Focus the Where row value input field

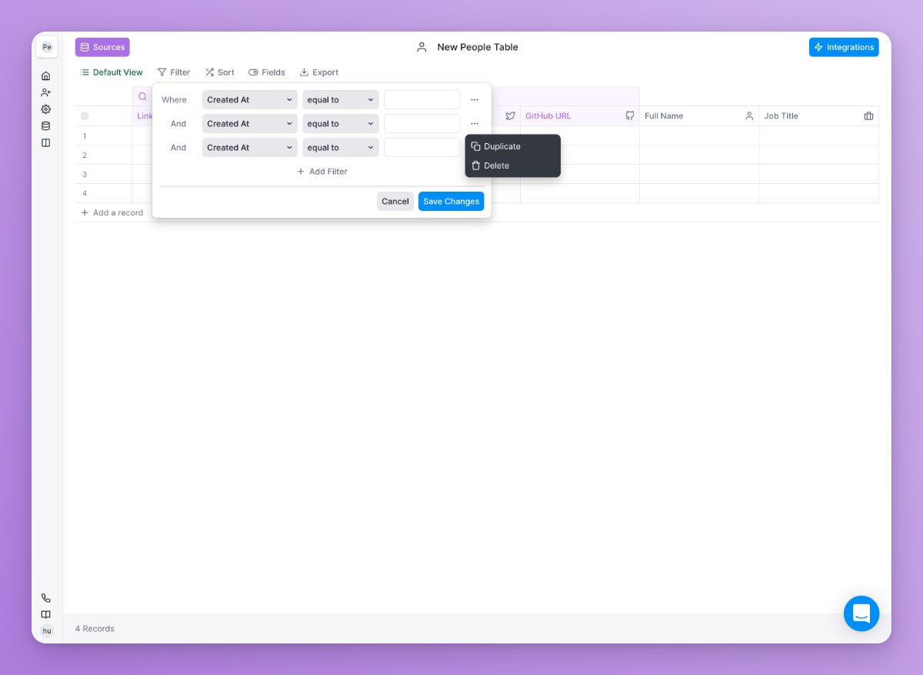click(422, 100)
